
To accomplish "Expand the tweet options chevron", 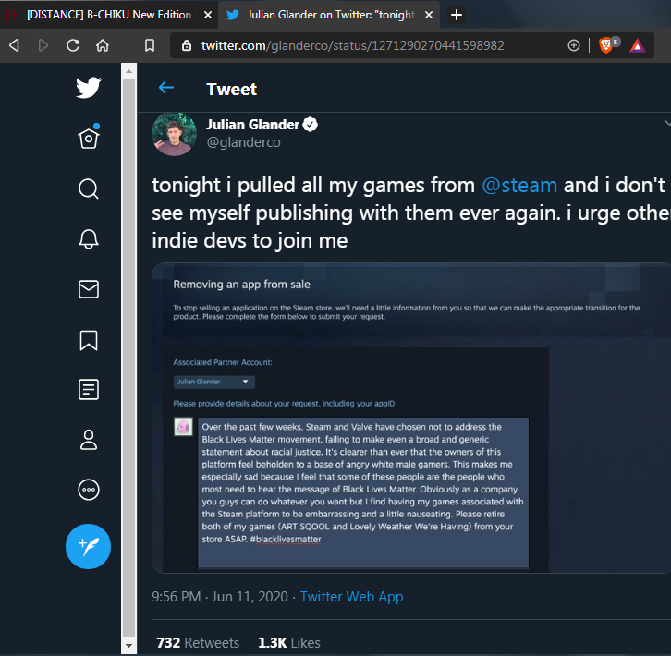I will tap(667, 123).
